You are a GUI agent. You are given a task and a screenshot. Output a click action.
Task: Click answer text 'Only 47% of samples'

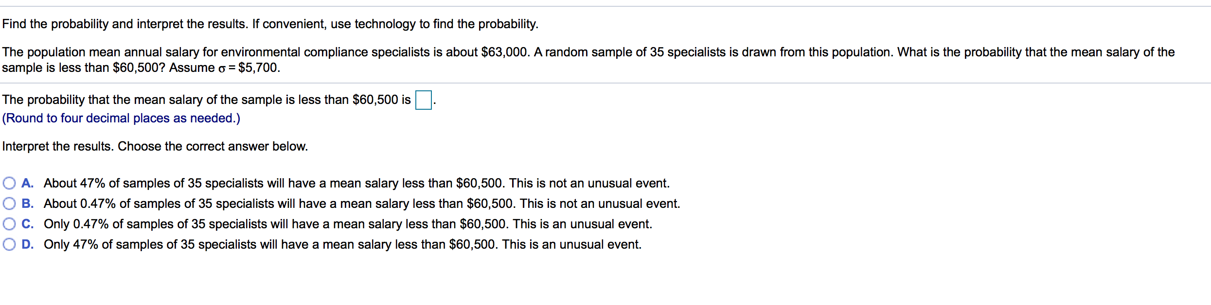tap(342, 244)
